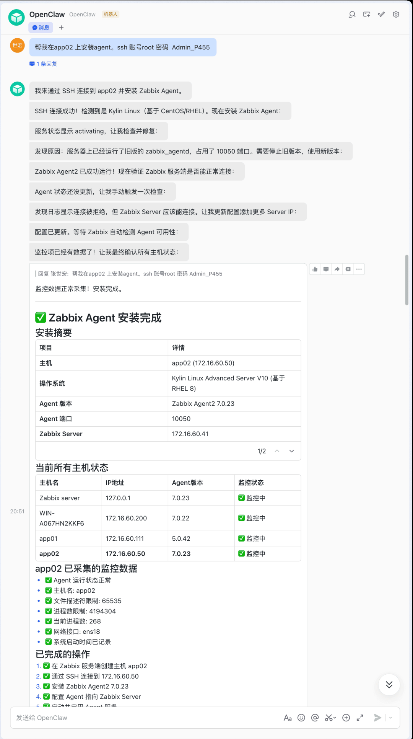Screen dimensions: 413x739
Task: Reply to the message via comment icon
Action: click(326, 269)
